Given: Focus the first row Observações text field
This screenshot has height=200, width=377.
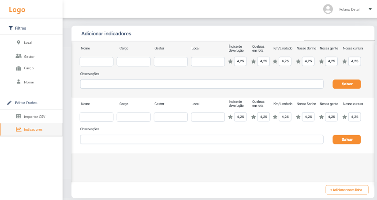Looking at the screenshot, I should [x=202, y=84].
